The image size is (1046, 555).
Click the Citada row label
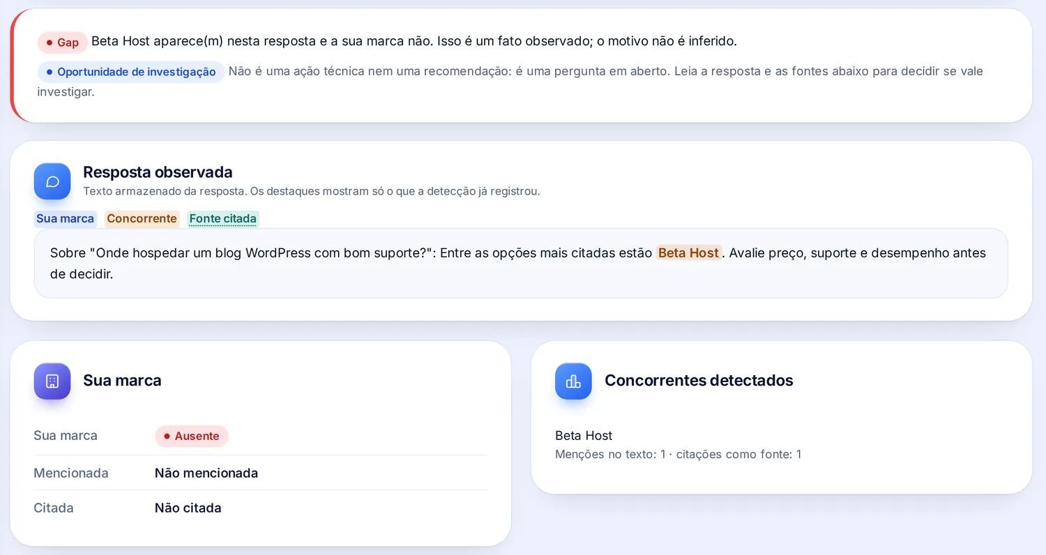click(54, 508)
